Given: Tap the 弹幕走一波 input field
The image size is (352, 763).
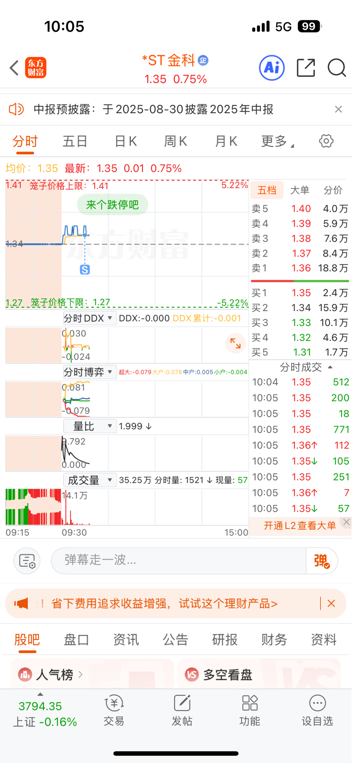Looking at the screenshot, I should 179,560.
